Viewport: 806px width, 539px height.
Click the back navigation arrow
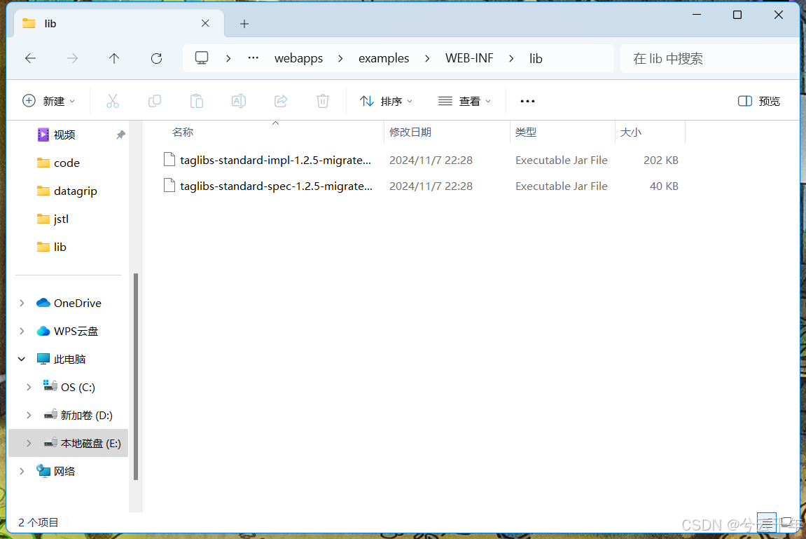coord(30,58)
